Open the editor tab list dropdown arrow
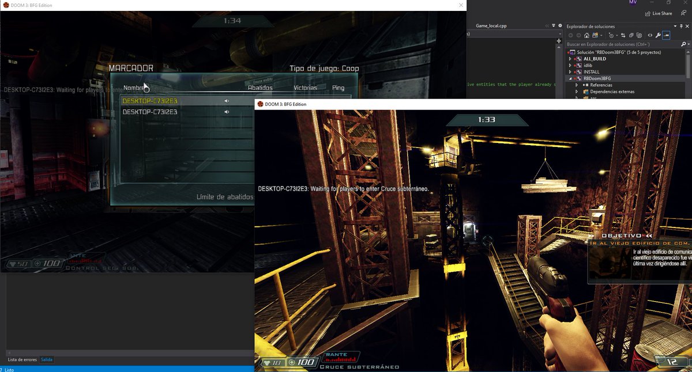 (x=553, y=26)
